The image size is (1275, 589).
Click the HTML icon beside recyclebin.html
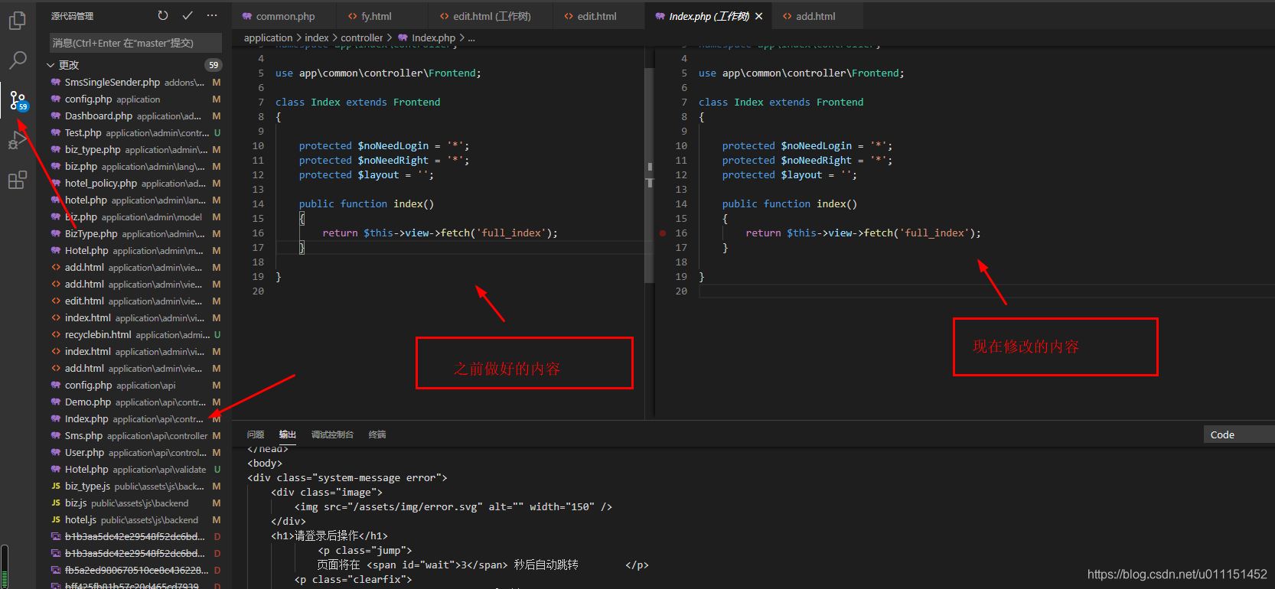(x=56, y=335)
